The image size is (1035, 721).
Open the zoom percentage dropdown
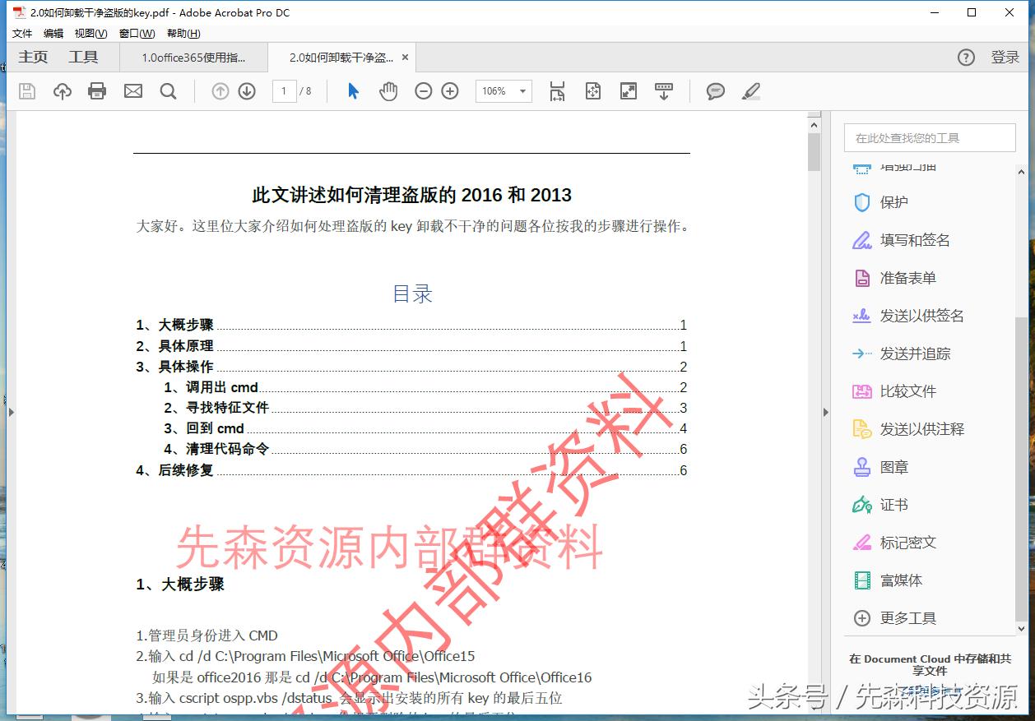pyautogui.click(x=522, y=91)
